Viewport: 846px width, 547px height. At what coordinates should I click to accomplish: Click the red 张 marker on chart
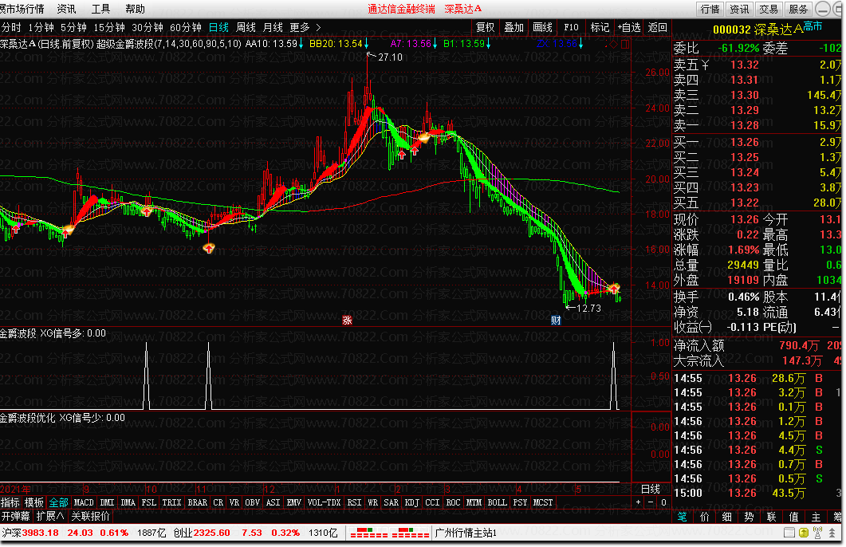[x=347, y=321]
